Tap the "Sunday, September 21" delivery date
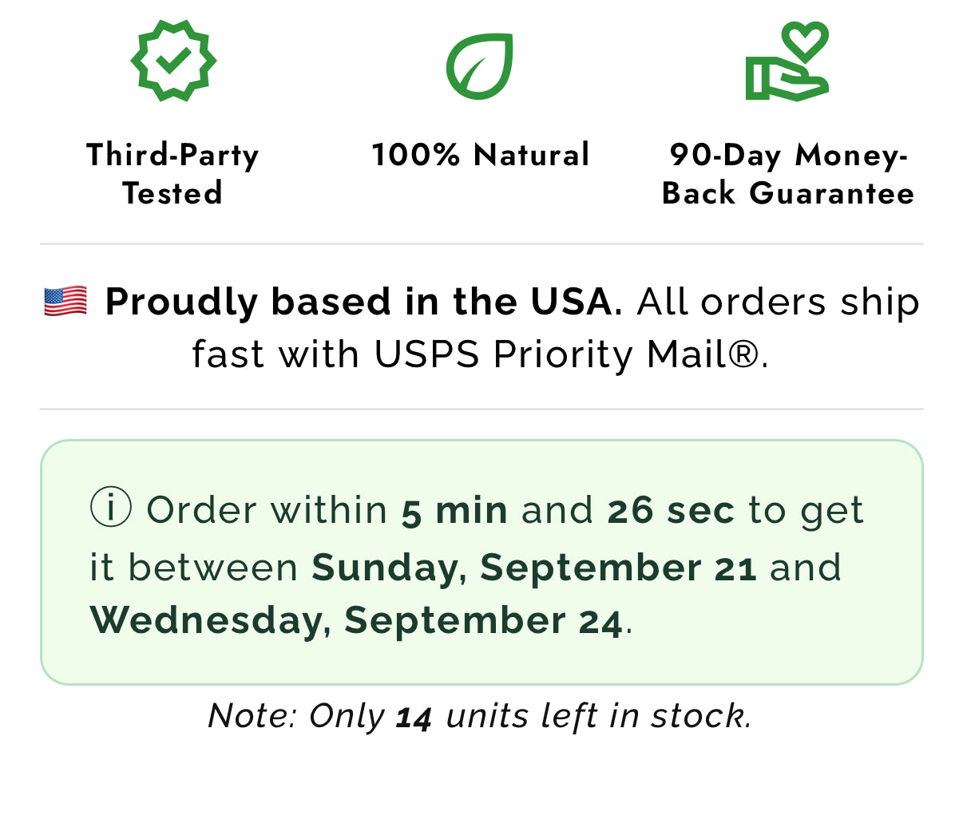This screenshot has height=827, width=963. click(534, 568)
